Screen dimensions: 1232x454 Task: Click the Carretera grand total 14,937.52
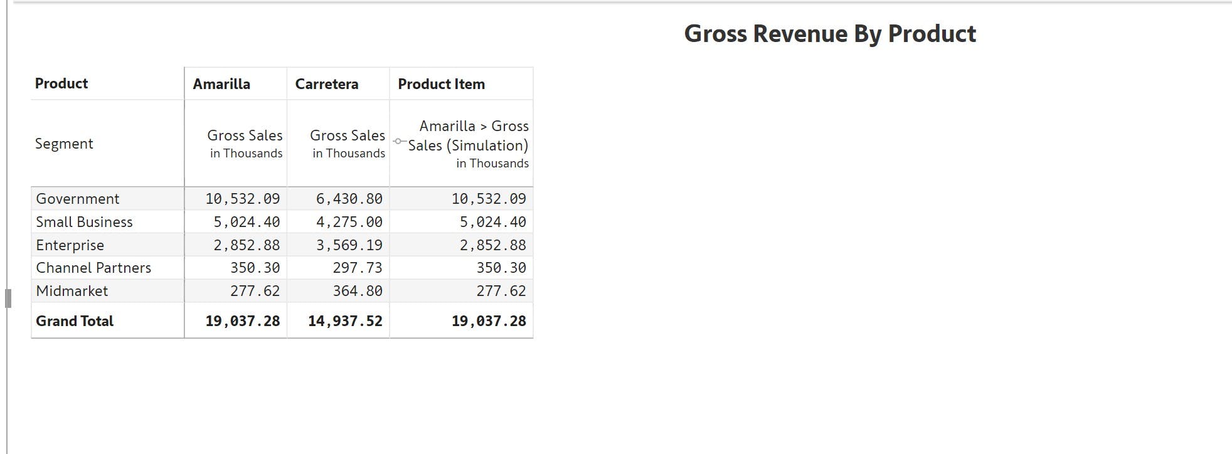tap(345, 321)
